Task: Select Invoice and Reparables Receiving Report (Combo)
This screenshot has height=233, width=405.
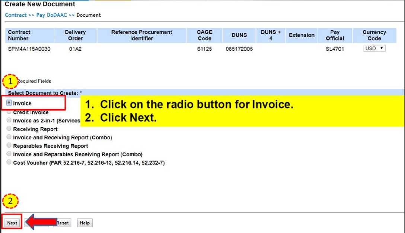Action: click(9, 154)
